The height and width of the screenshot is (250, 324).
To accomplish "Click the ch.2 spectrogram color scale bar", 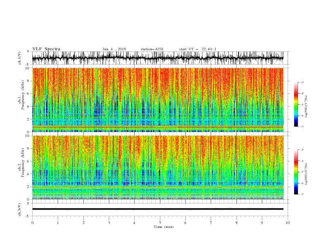I will (296, 172).
